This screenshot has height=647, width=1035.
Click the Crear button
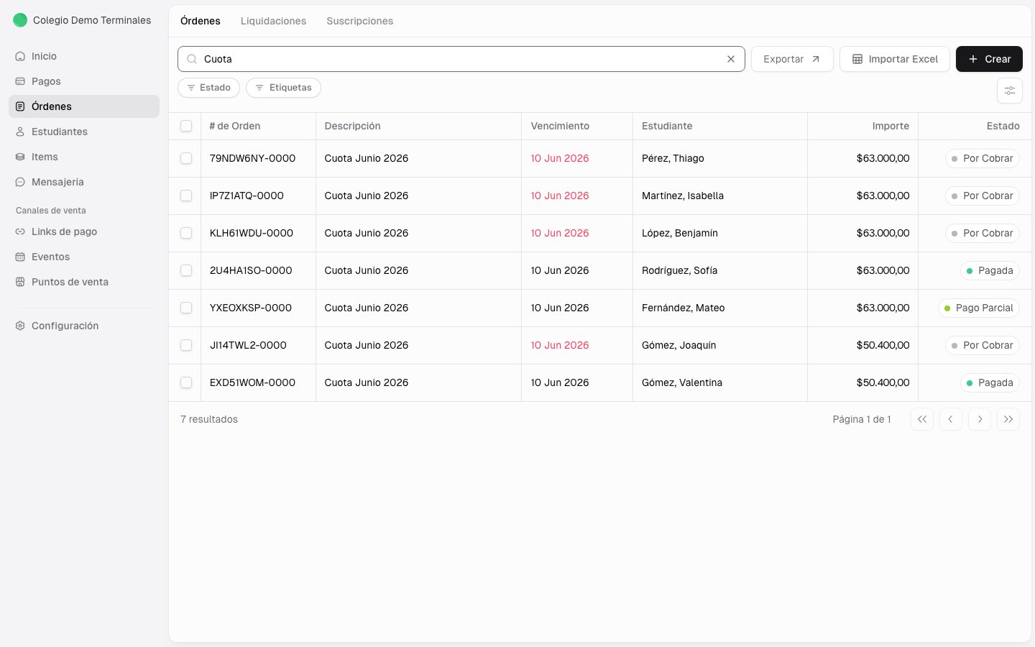pos(989,59)
